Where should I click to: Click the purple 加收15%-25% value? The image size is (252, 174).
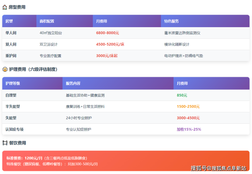point(189,129)
